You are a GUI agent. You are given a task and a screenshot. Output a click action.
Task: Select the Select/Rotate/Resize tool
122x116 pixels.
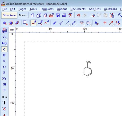click(11, 23)
